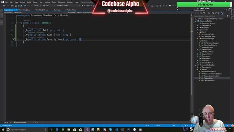The height and width of the screenshot is (132, 234).
Task: Open the Any CPU platform dropdown
Action: tap(49, 5)
